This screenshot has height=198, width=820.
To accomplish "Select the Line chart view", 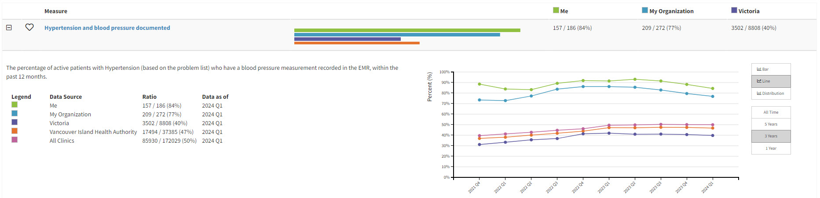I will (771, 81).
